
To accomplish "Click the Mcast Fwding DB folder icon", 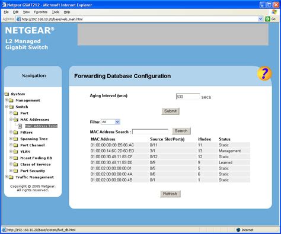I will [x=15, y=158].
